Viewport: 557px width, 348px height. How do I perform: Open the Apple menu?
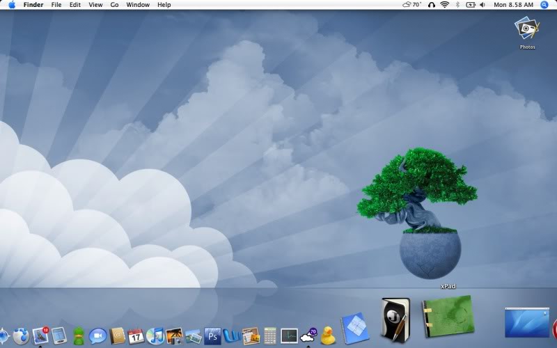point(12,5)
